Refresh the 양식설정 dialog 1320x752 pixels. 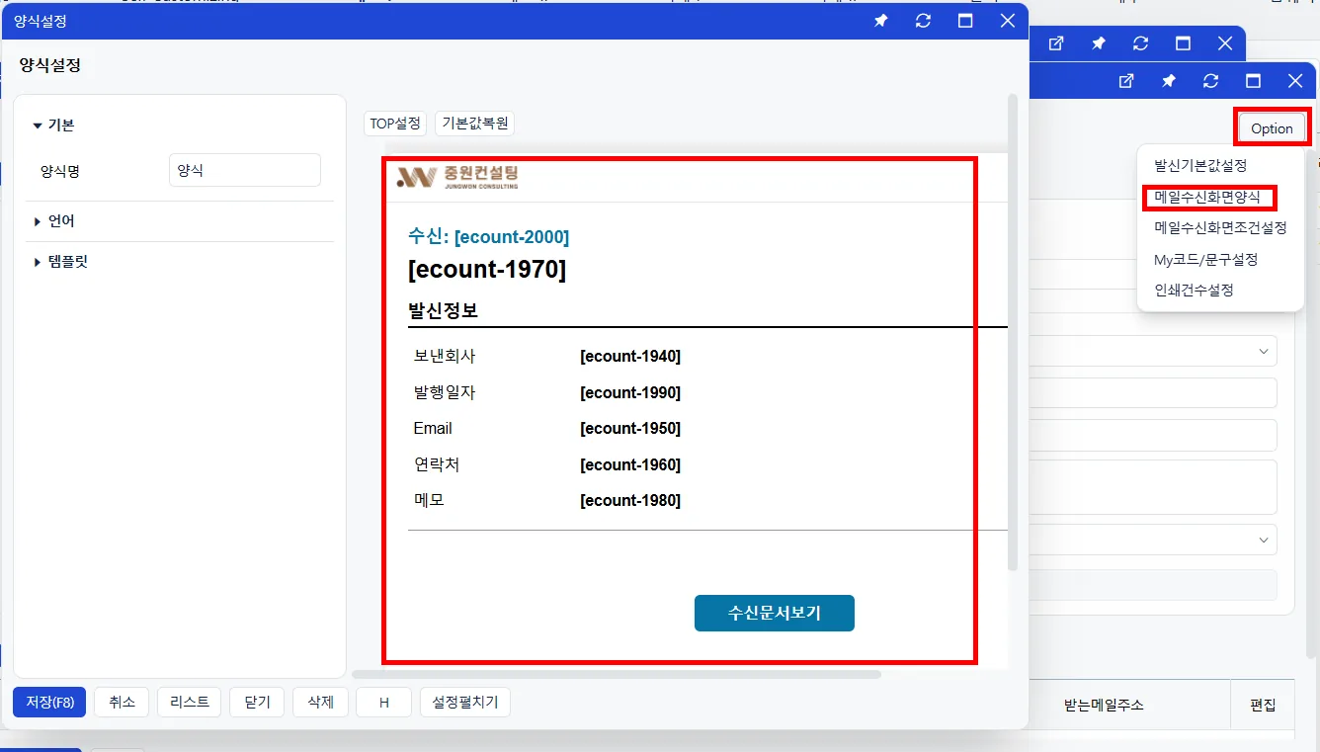(x=923, y=21)
